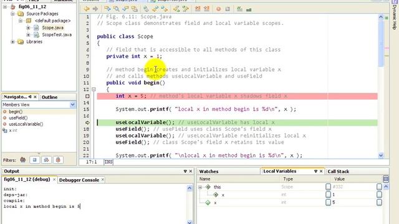
Task: Click the Forward arrow in the editor toolbar
Action: 95,9
